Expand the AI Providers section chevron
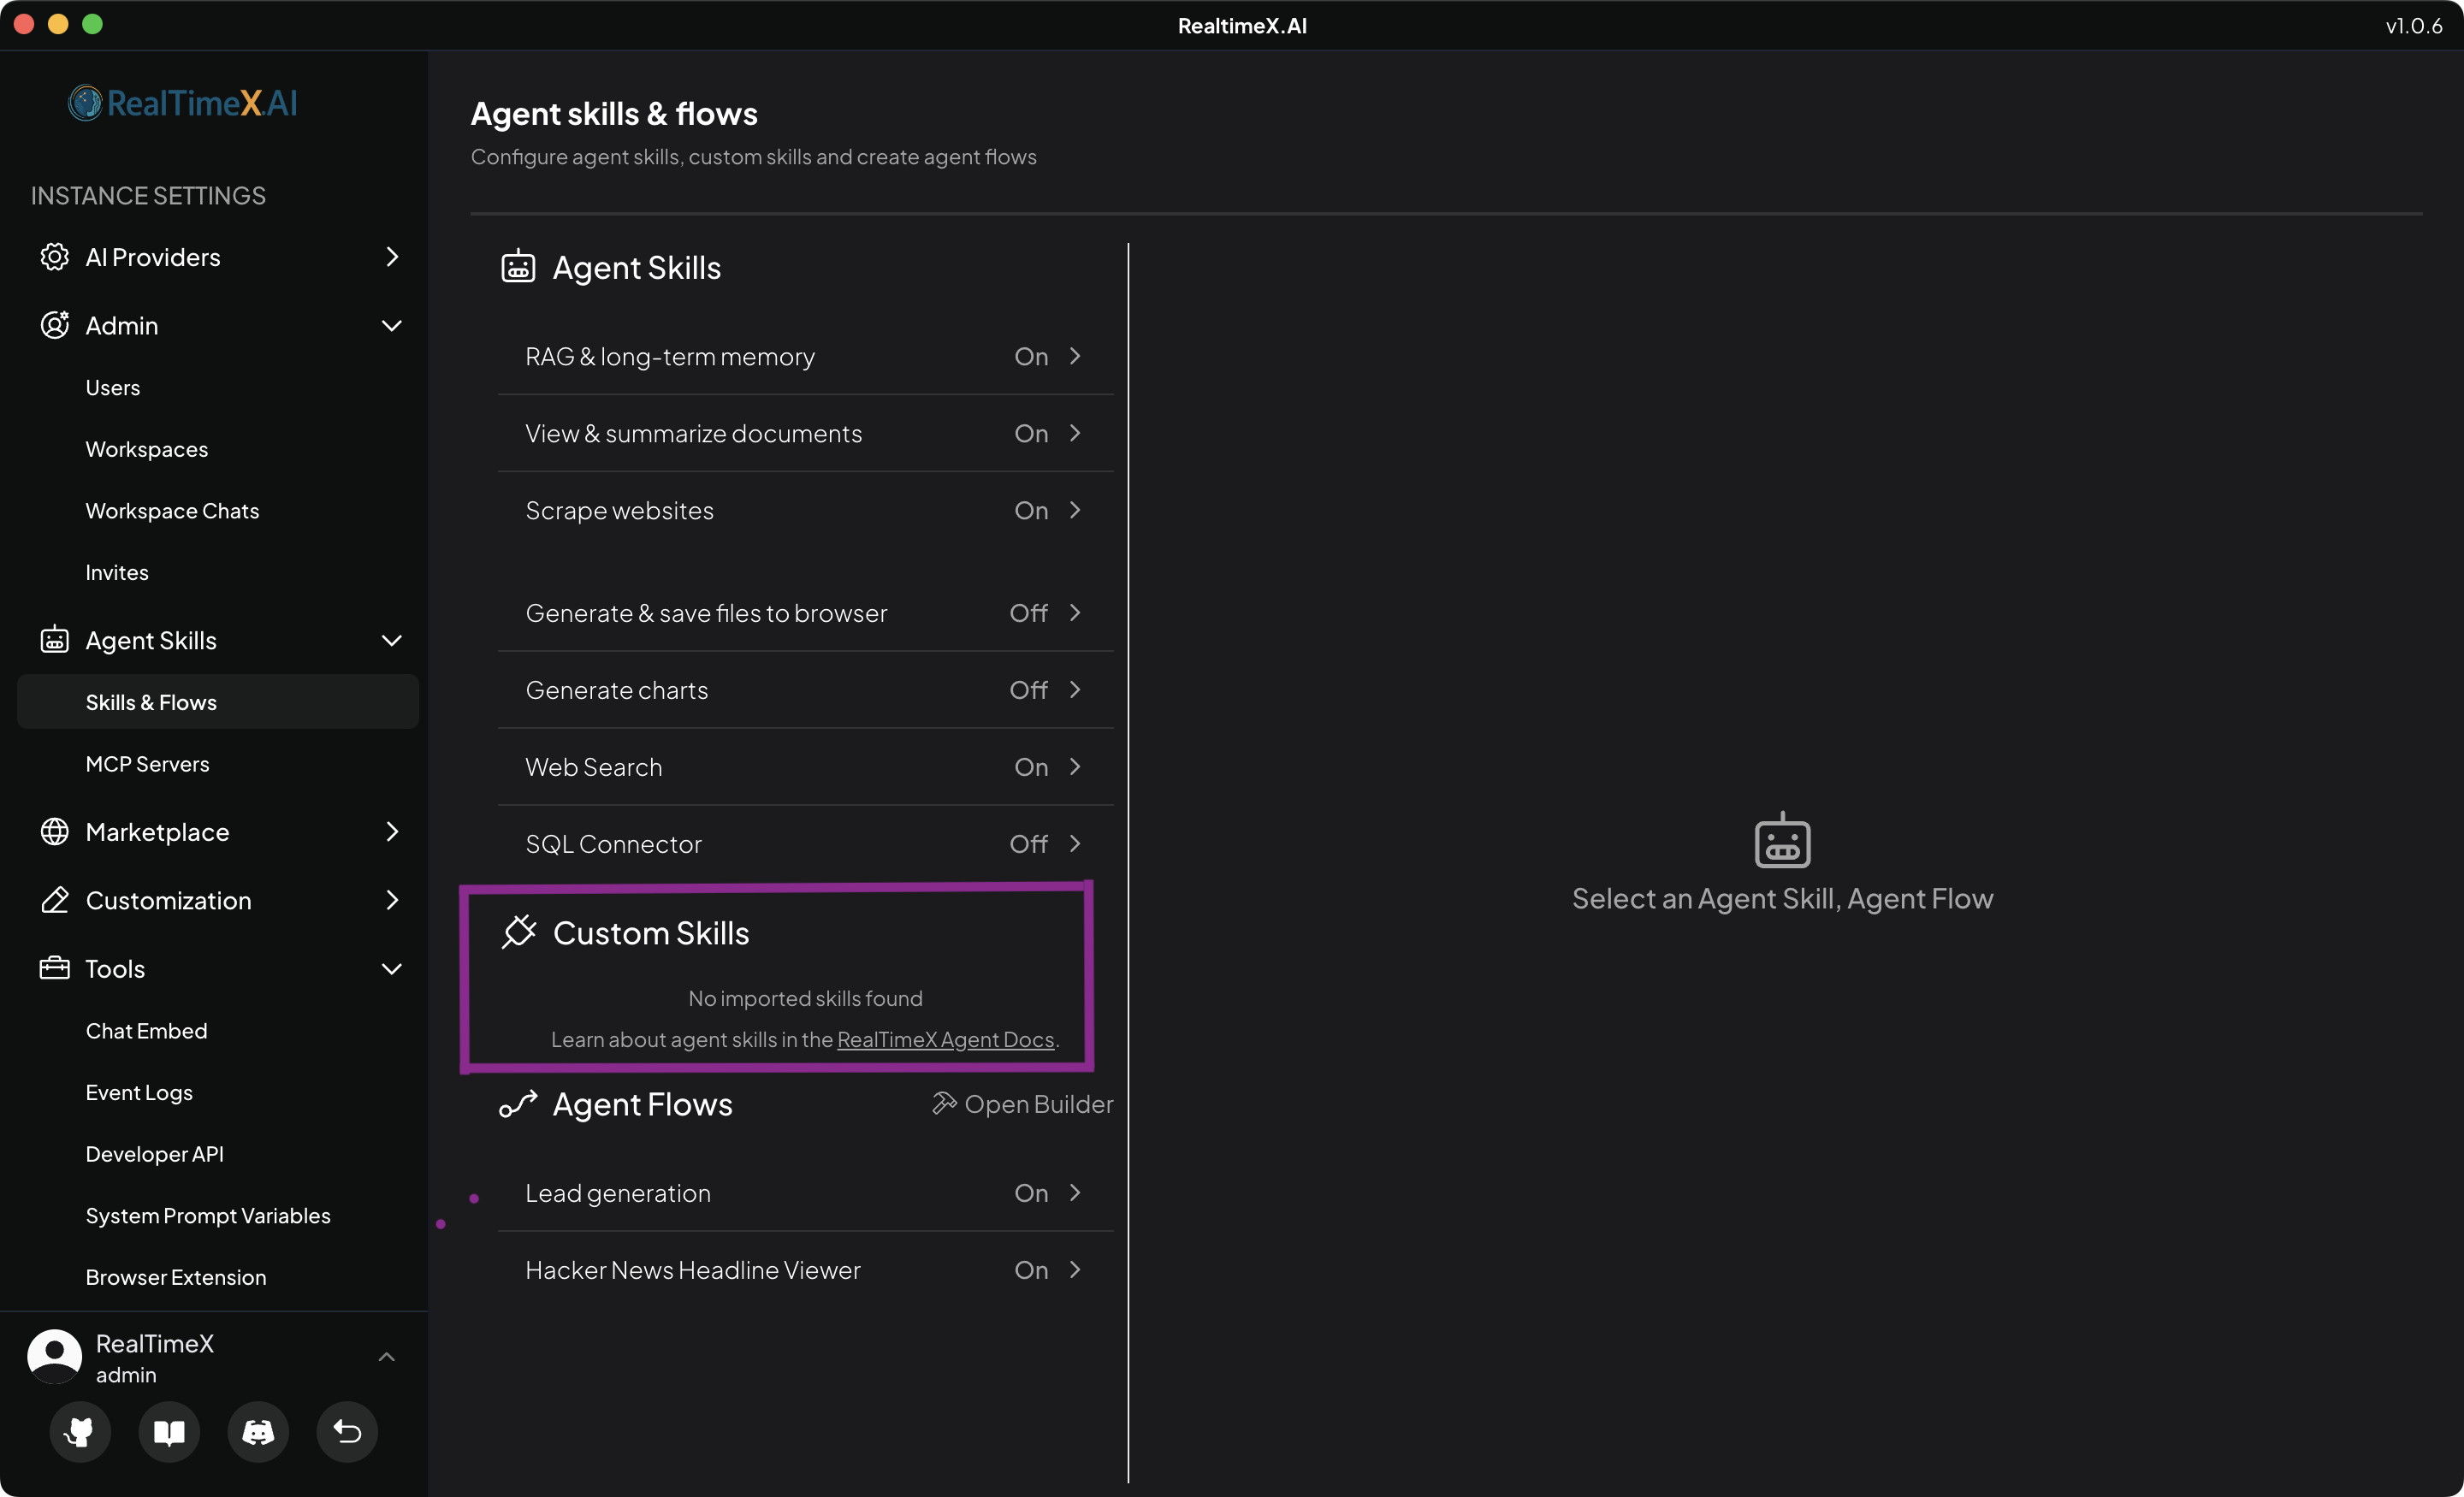2464x1497 pixels. (392, 257)
